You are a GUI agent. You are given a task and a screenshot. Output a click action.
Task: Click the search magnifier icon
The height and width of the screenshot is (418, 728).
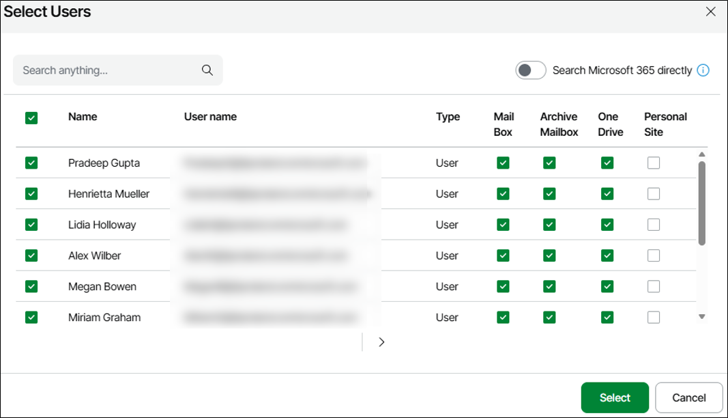207,70
